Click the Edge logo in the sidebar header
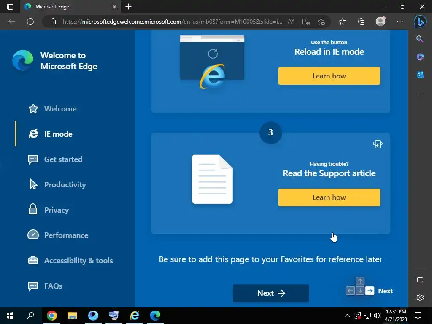Screen dimensions: 432x324 tap(23, 60)
